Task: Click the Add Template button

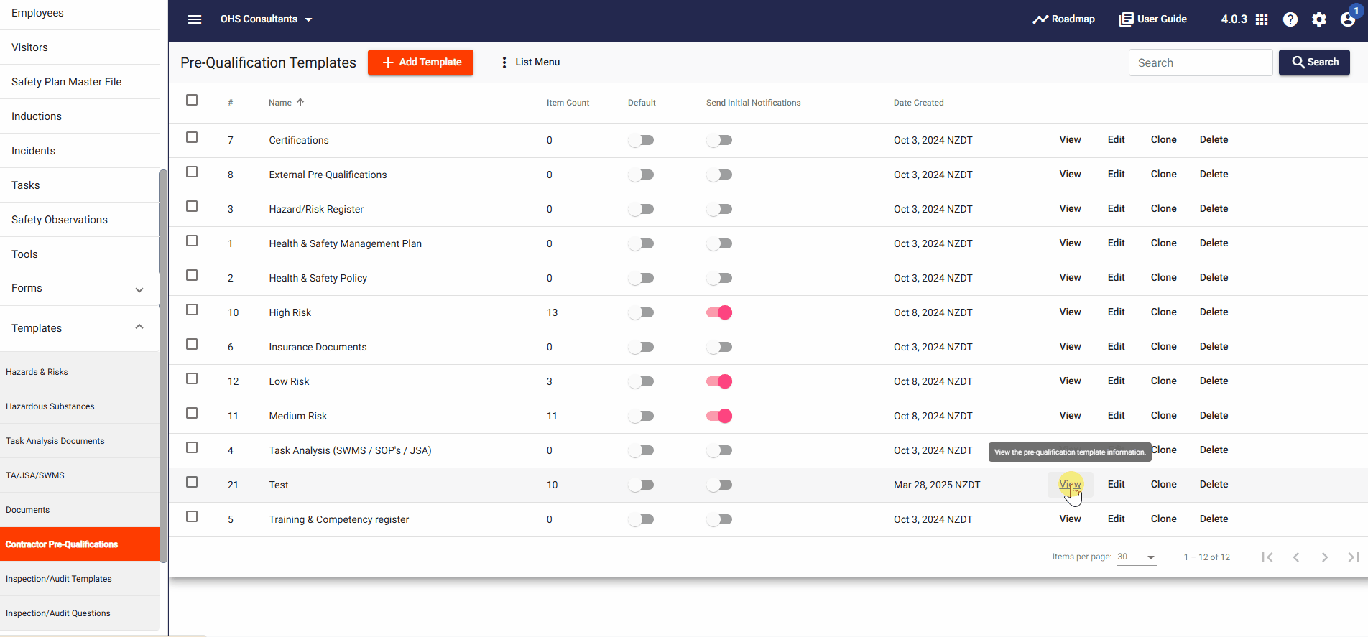Action: pos(420,62)
